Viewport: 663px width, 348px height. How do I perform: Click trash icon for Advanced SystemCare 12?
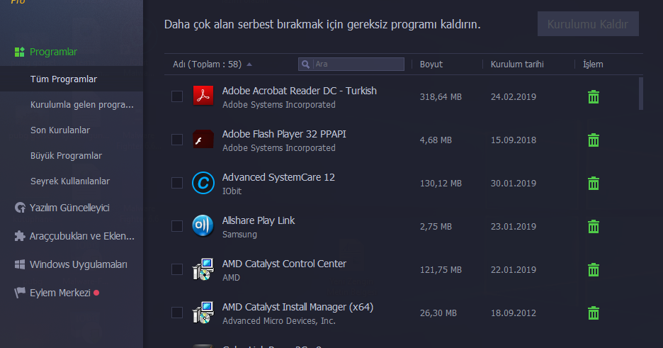594,183
